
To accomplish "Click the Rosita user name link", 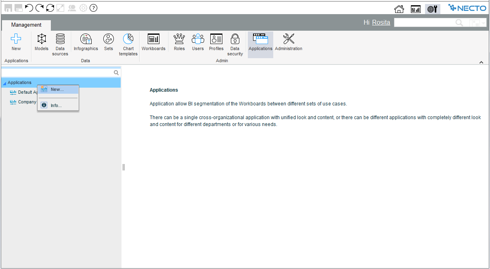I will coord(381,23).
